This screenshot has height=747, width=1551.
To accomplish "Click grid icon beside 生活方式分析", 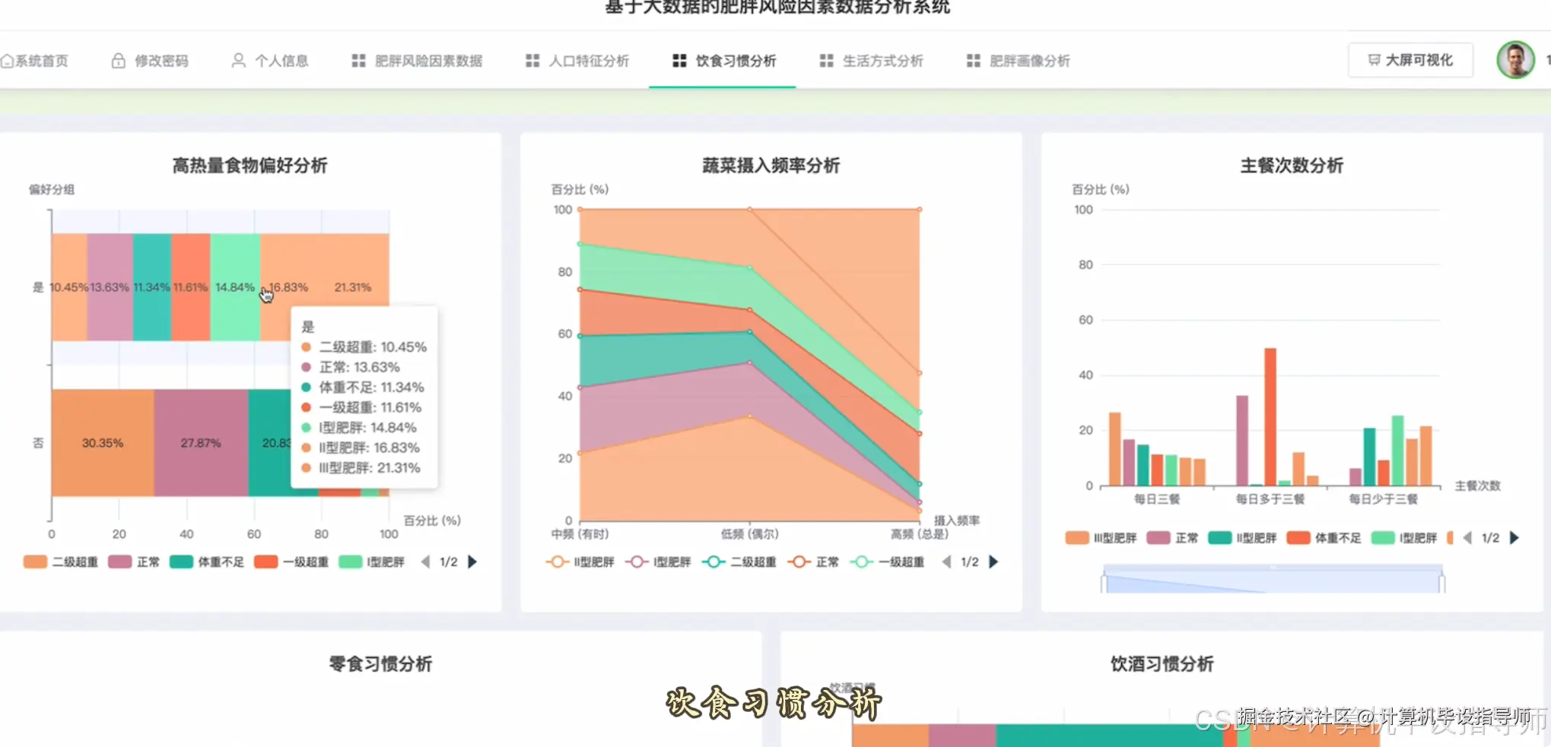I will coord(826,61).
